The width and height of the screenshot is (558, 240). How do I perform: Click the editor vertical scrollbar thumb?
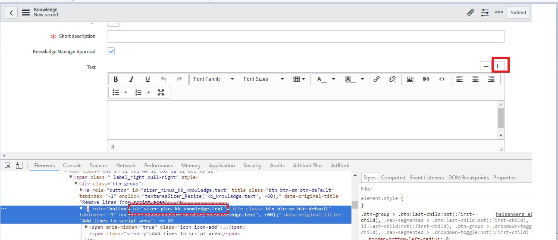[501, 118]
